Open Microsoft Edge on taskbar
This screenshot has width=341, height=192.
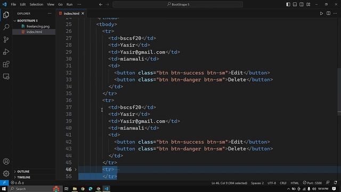(91, 189)
